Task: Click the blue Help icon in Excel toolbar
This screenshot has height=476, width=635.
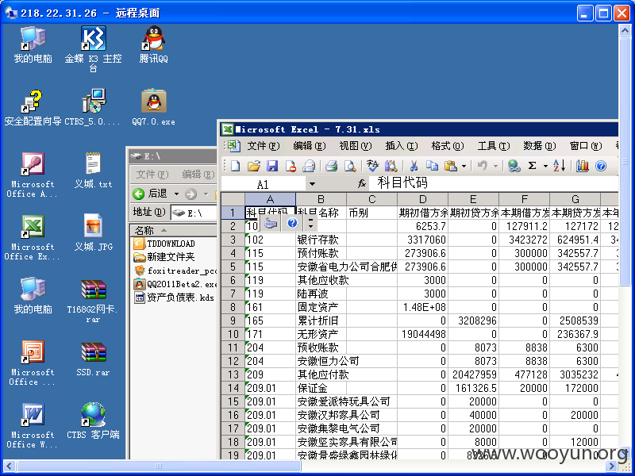Action: point(601,166)
